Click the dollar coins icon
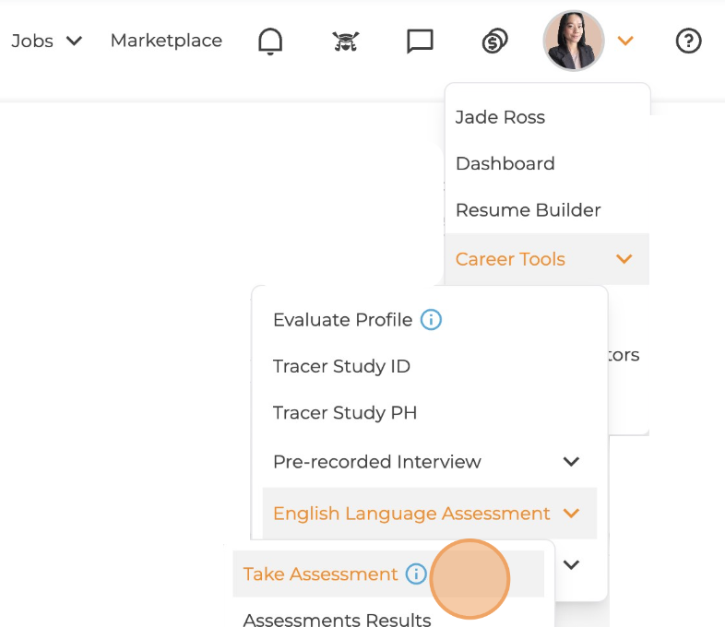This screenshot has height=627, width=725. point(495,41)
